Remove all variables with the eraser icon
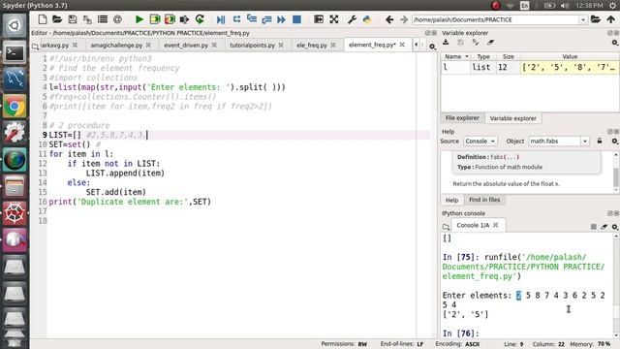The width and height of the screenshot is (620, 349). [x=491, y=43]
